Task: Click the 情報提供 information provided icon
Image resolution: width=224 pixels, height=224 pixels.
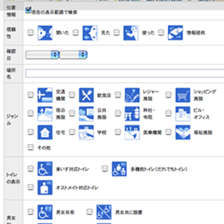Action: pyautogui.click(x=175, y=32)
